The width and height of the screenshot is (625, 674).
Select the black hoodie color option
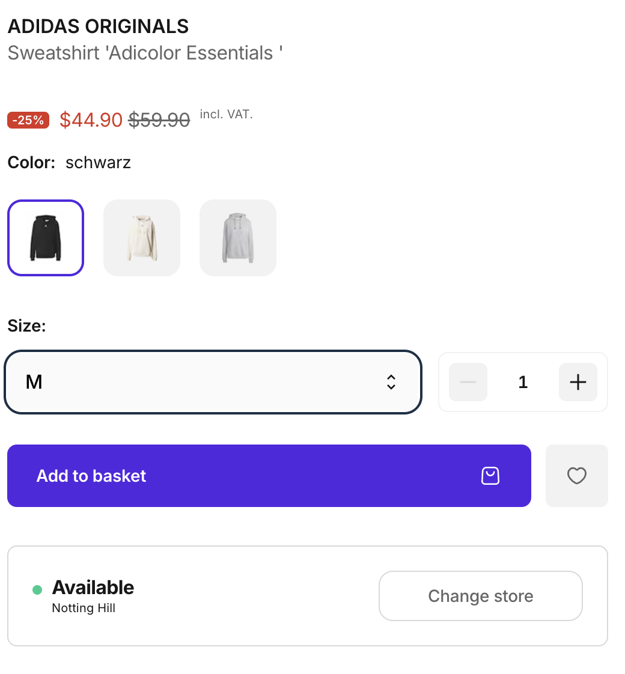click(x=46, y=238)
